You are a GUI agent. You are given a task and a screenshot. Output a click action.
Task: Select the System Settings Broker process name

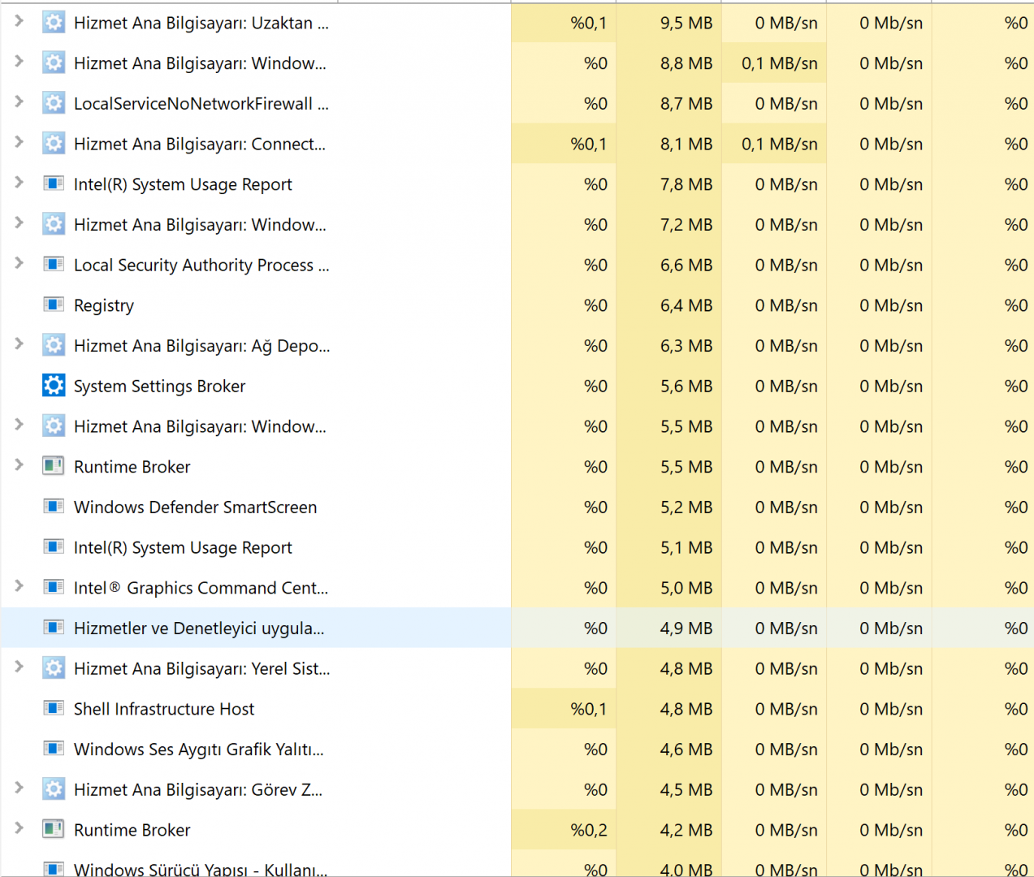pos(159,387)
